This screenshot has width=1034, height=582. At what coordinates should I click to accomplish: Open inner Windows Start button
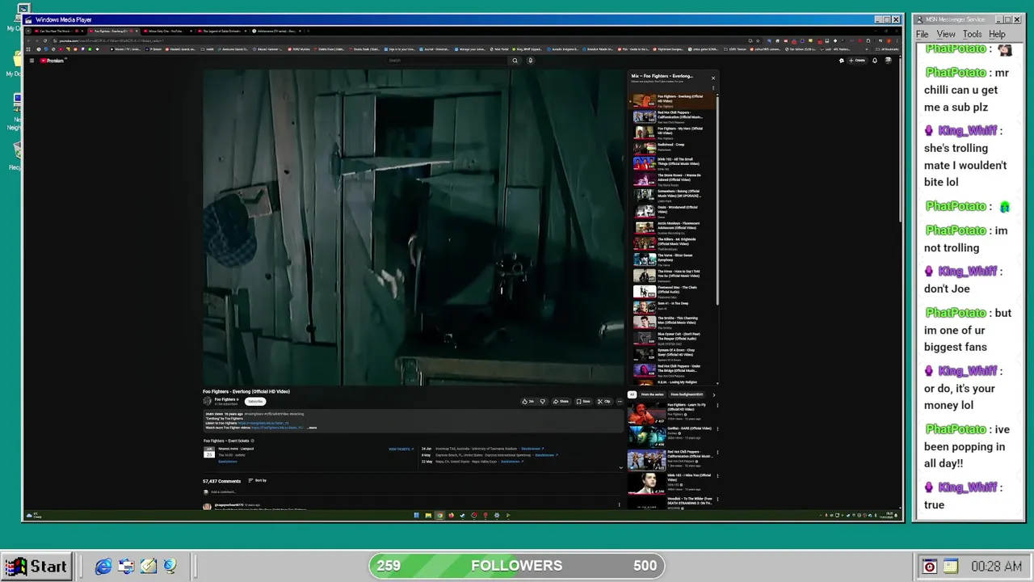pyautogui.click(x=417, y=516)
